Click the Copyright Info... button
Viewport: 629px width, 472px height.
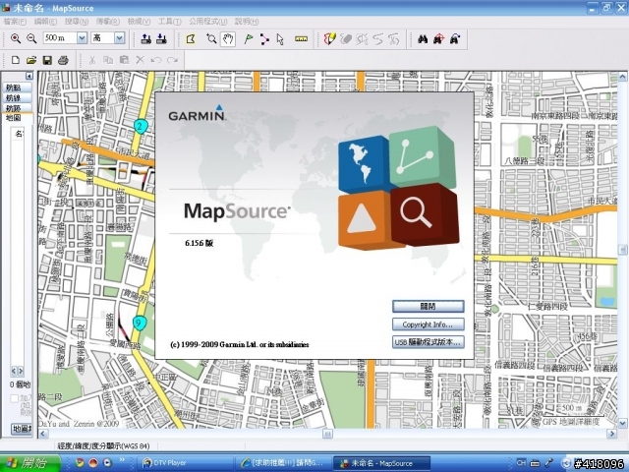click(x=429, y=324)
